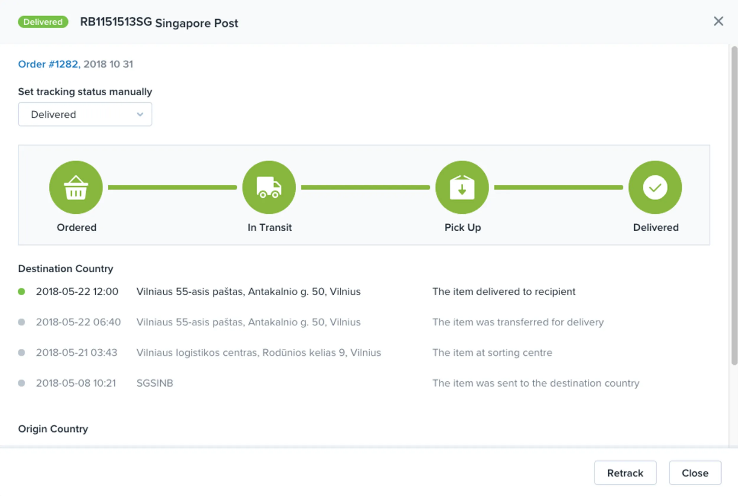Click the Pick Up step label

462,227
